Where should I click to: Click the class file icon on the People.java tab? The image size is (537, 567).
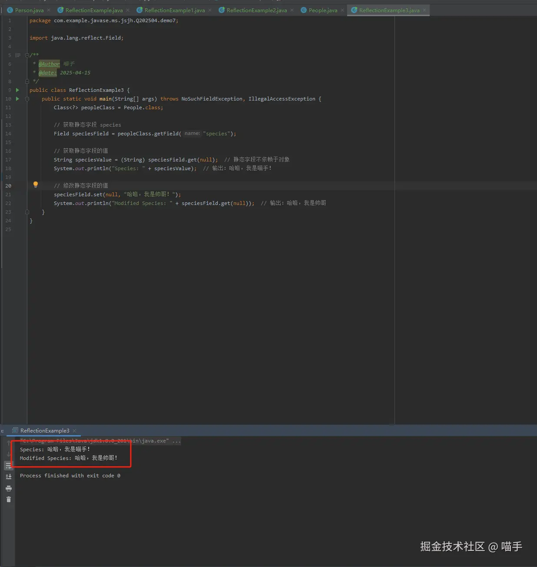pyautogui.click(x=304, y=10)
